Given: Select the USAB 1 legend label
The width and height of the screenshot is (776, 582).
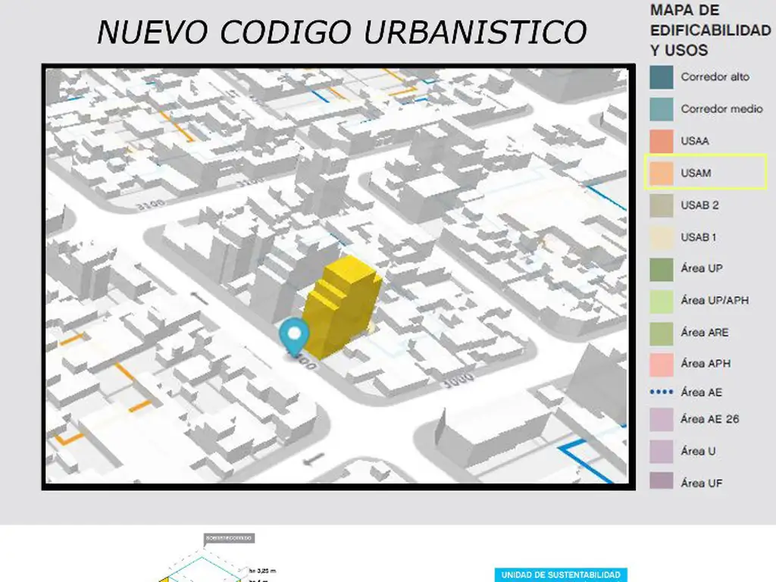Looking at the screenshot, I should 698,237.
